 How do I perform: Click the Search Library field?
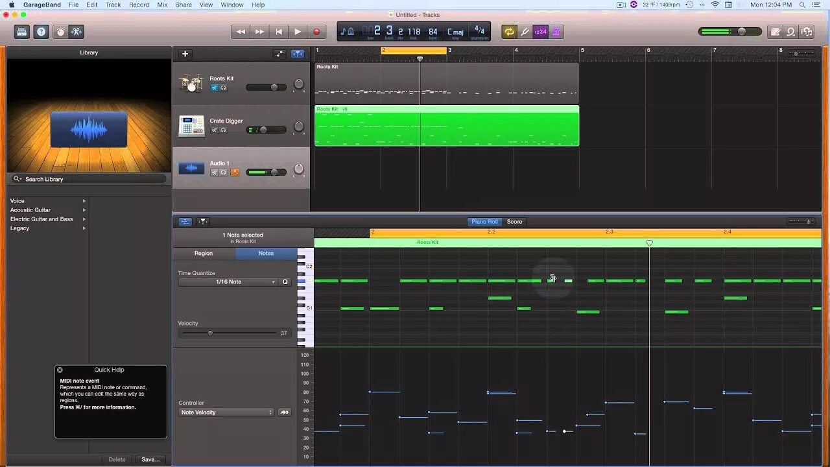pyautogui.click(x=89, y=179)
